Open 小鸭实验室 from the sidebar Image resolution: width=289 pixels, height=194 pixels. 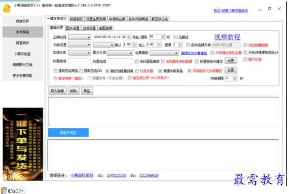(x=22, y=54)
